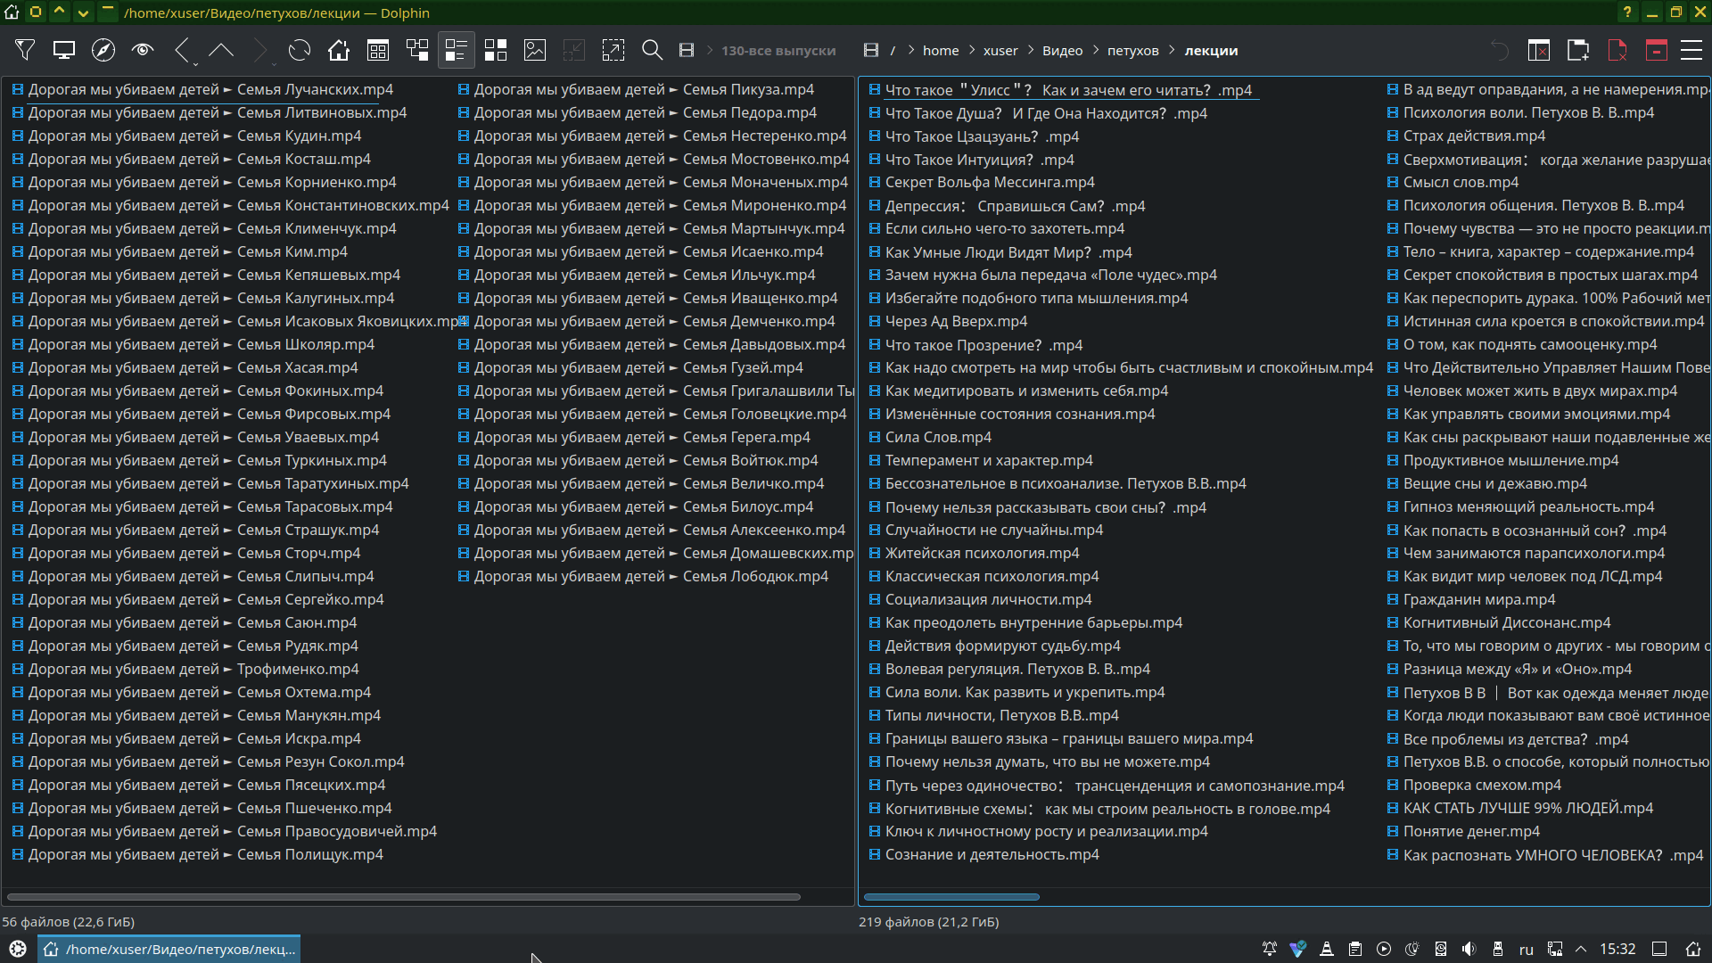1712x963 pixels.
Task: Select file 'Семья Лободюк.mp4'
Action: [x=643, y=576]
